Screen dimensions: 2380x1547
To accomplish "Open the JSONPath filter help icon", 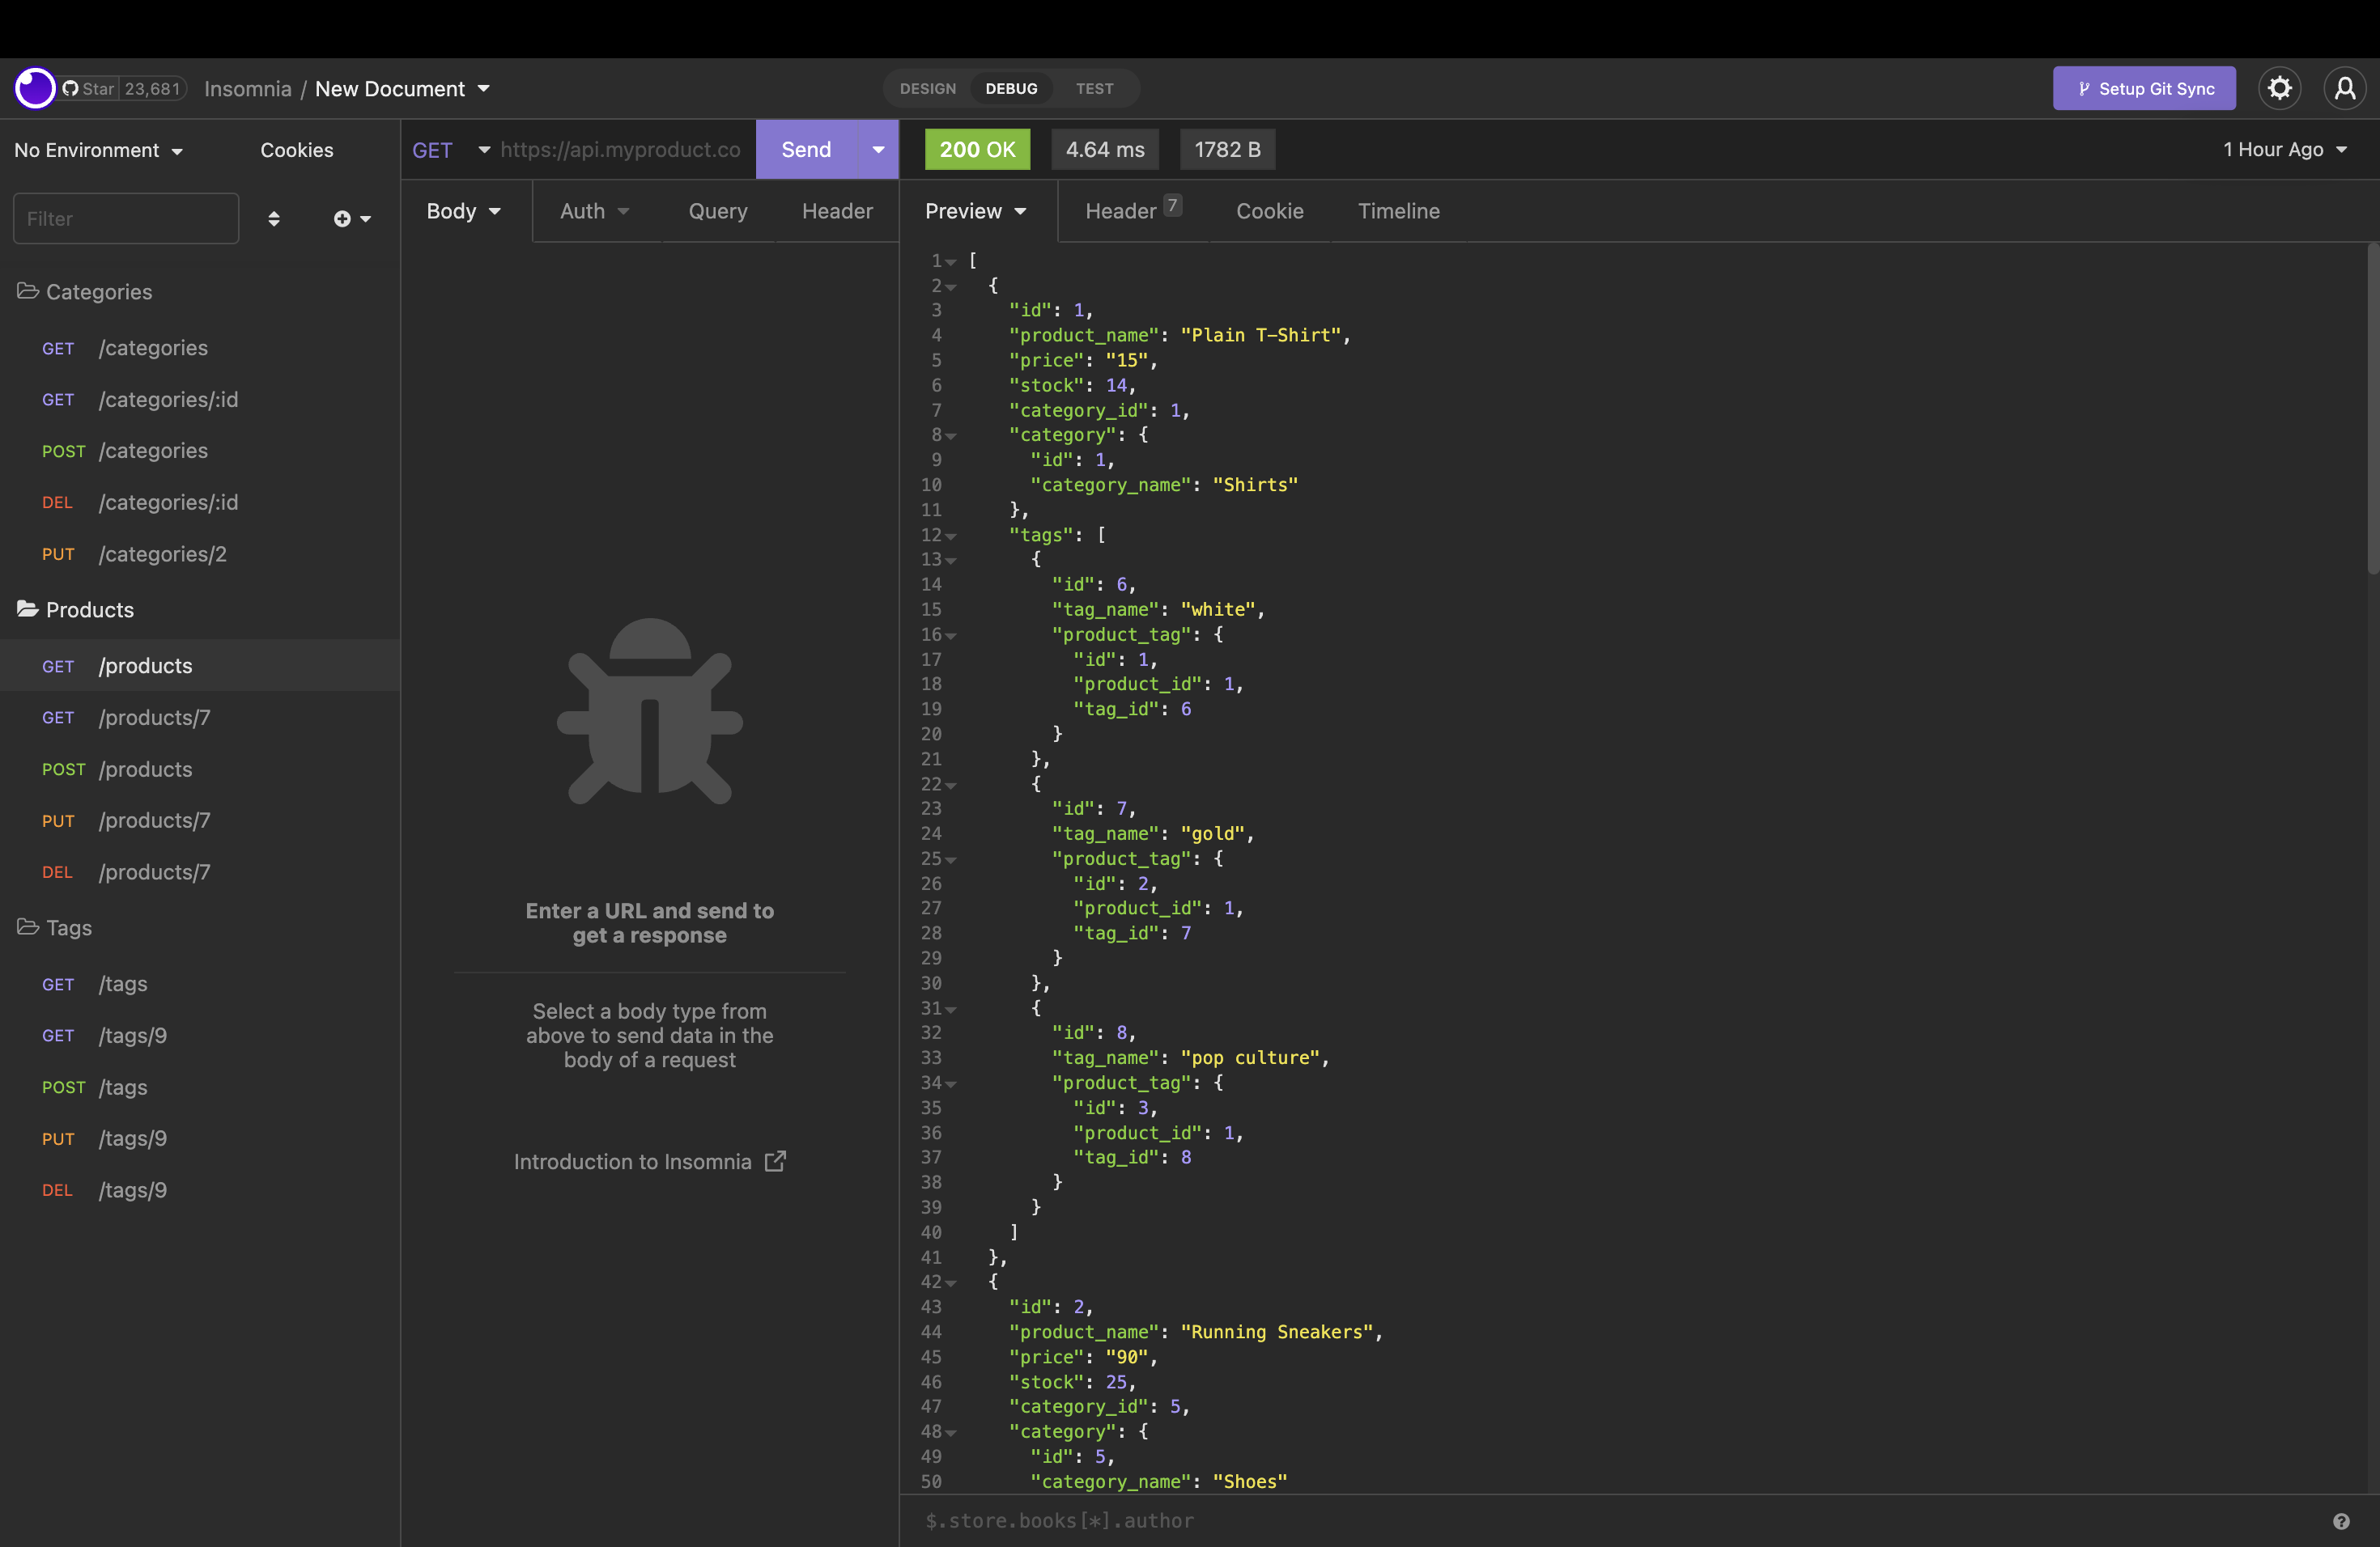I will [2341, 1521].
